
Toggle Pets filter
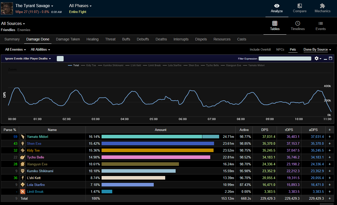pos(293,50)
